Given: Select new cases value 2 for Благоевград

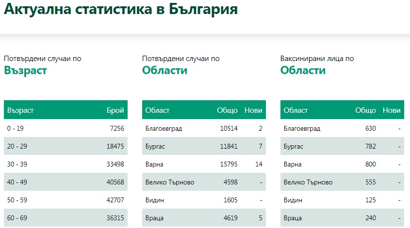Looking at the screenshot, I should 261,128.
